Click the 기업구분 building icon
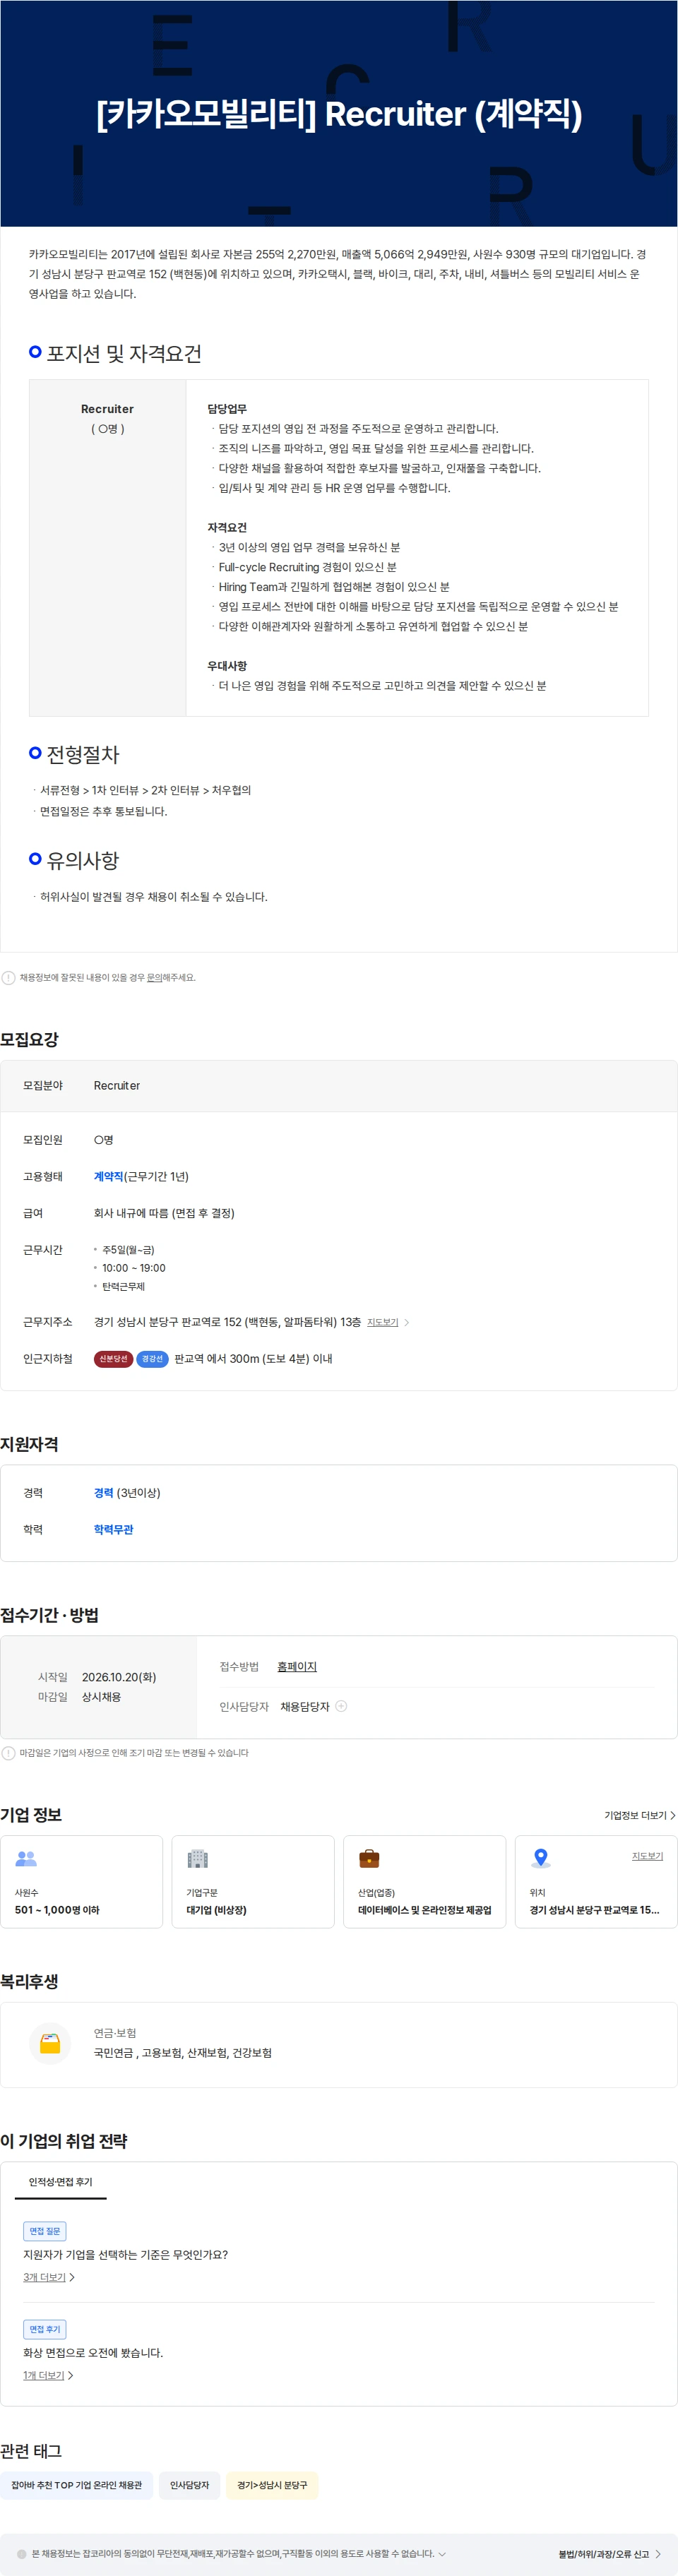The image size is (678, 2576). (x=198, y=1858)
